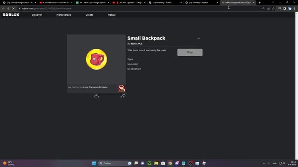Image resolution: width=298 pixels, height=167 pixels.
Task: Click the browser forward arrow
Action: coord(8,8)
